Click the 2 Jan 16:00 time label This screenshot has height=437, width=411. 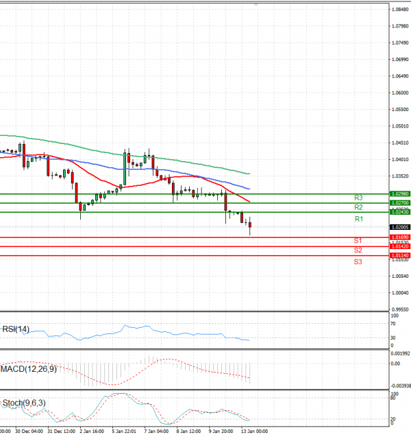[x=92, y=432]
